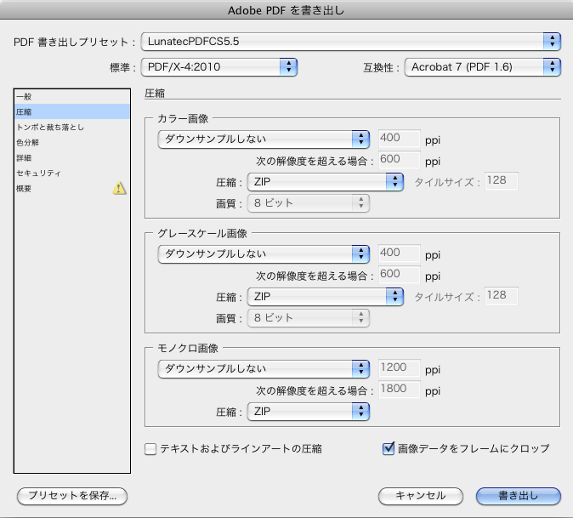
Task: Click グレースケール画像 タイルサイズ 128 field
Action: (x=501, y=295)
